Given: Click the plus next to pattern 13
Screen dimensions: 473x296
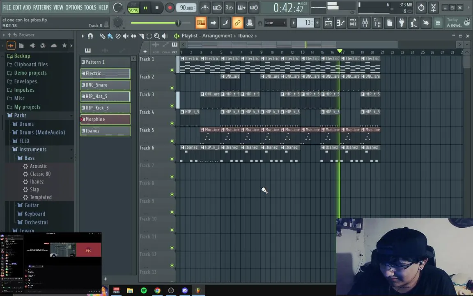Looking at the screenshot, I should click(317, 23).
